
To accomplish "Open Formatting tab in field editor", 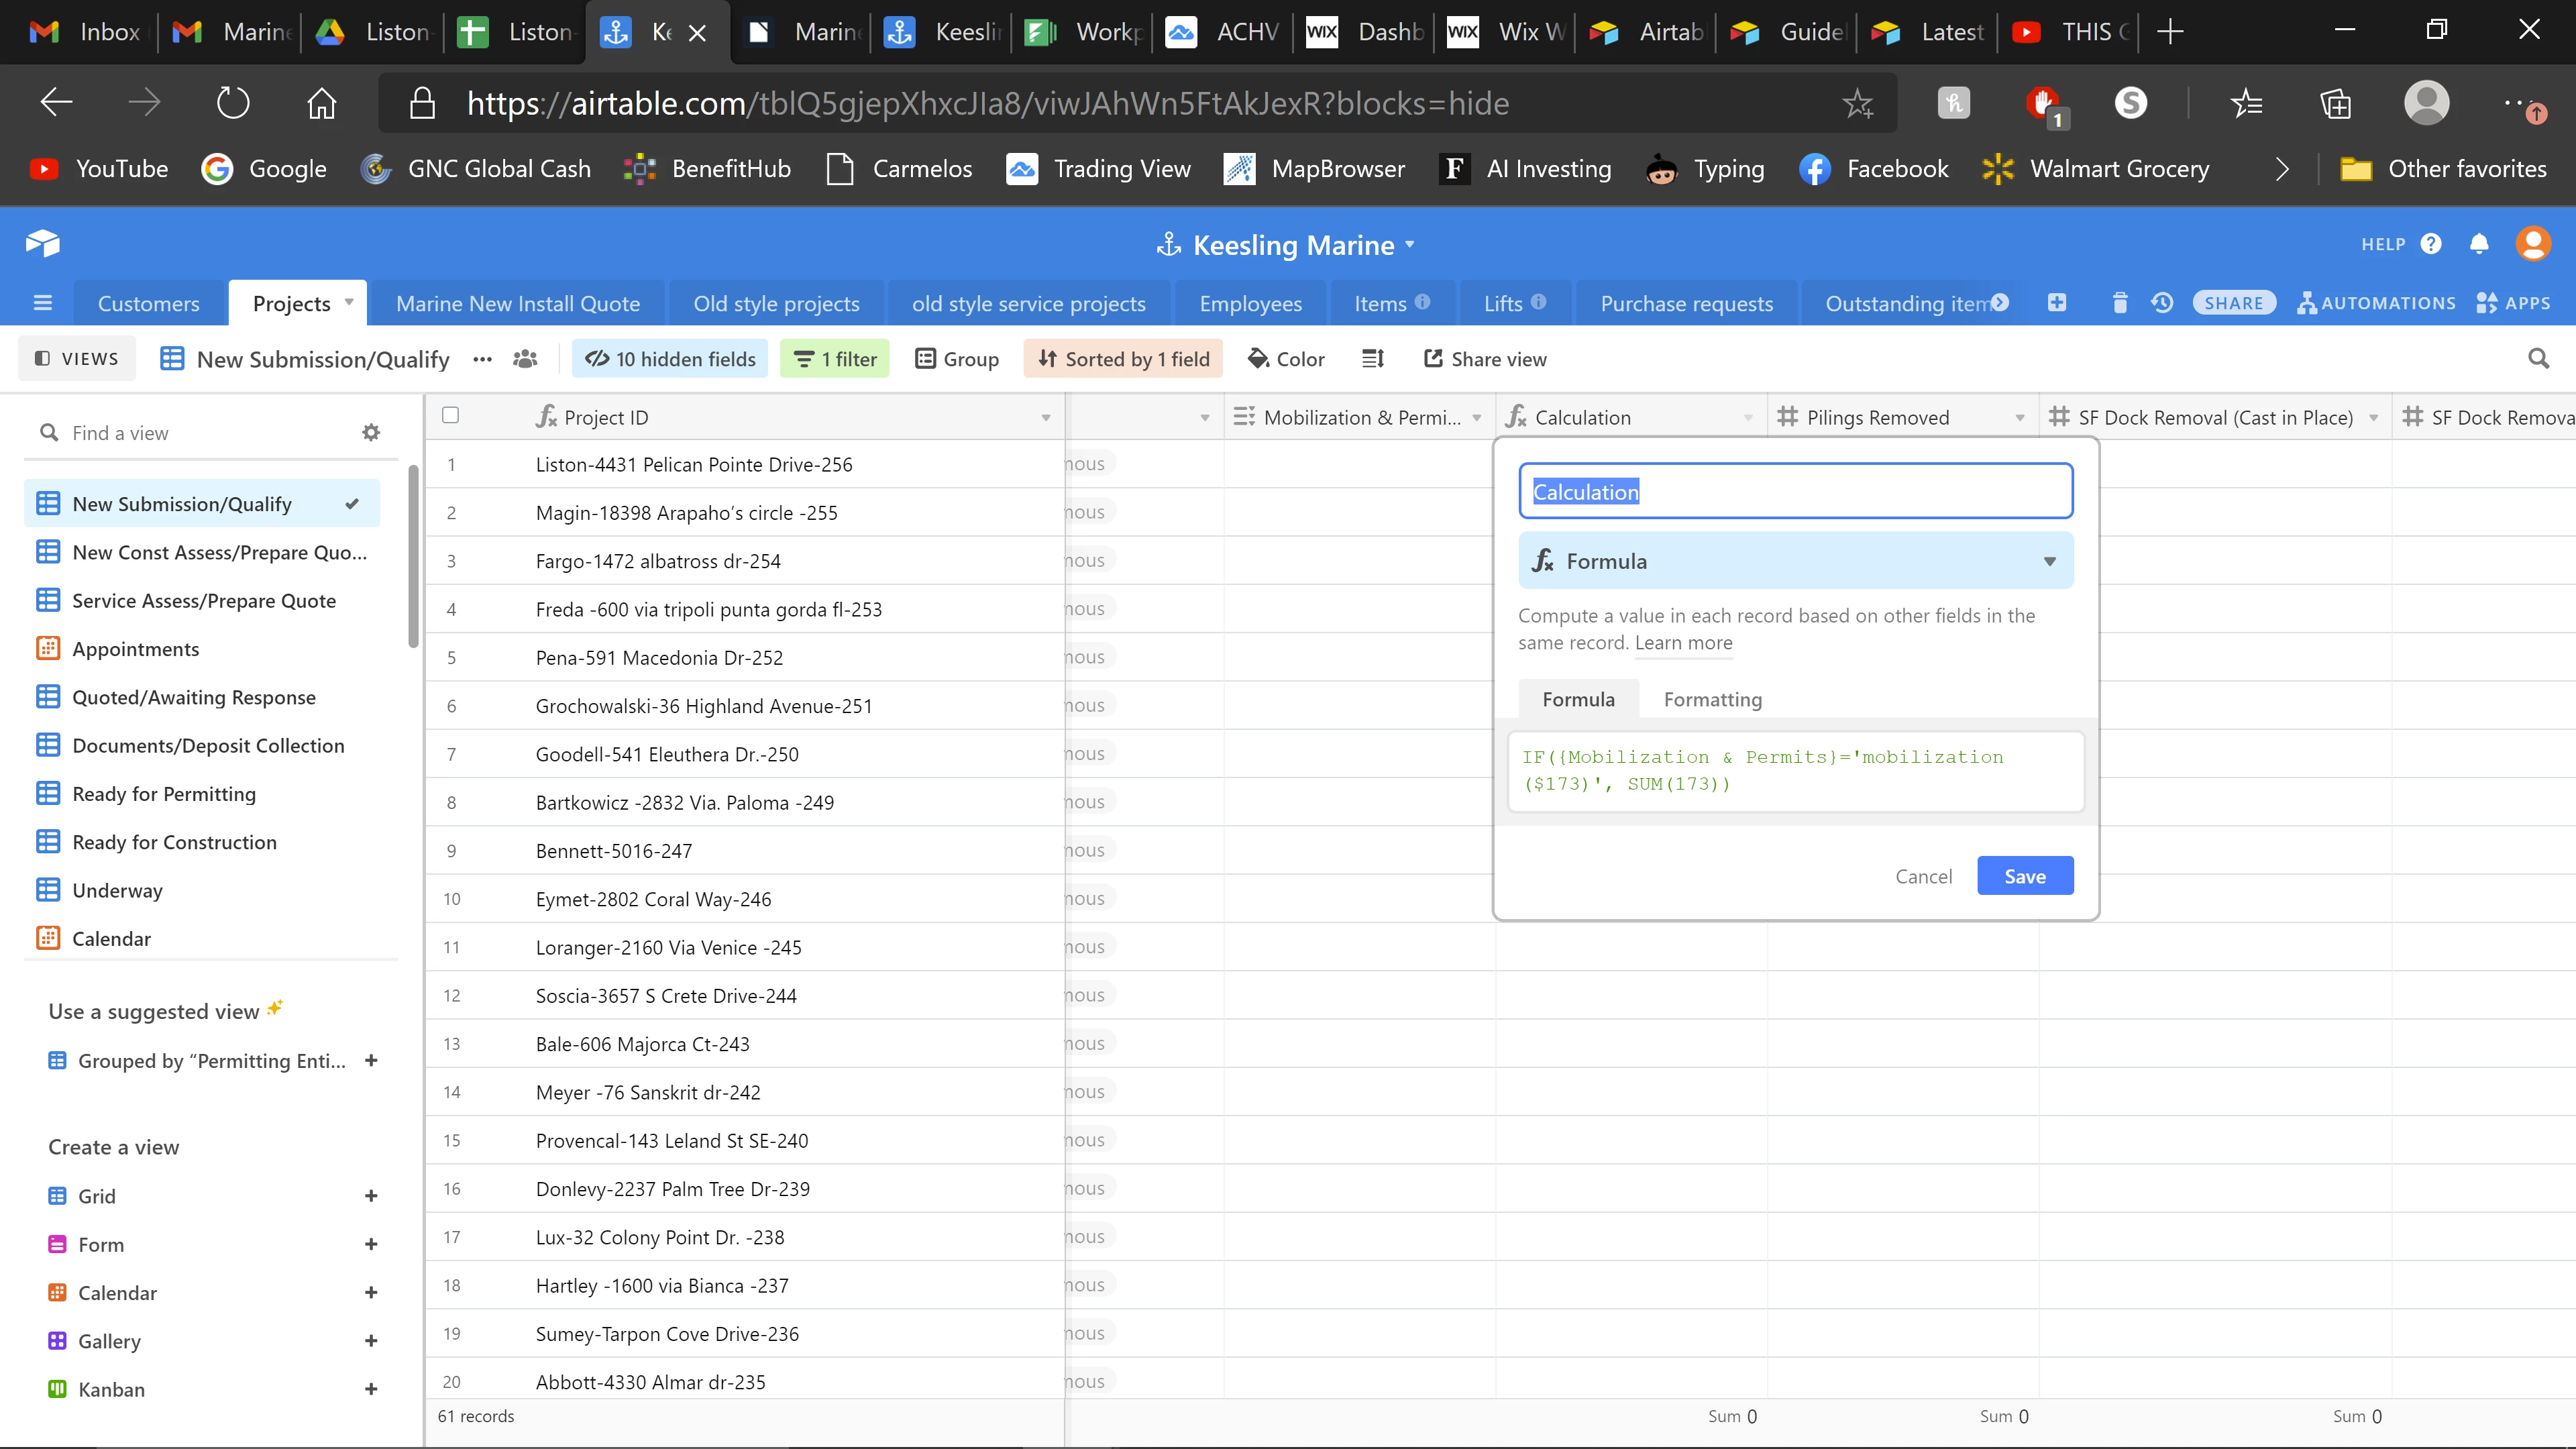I will [1712, 699].
